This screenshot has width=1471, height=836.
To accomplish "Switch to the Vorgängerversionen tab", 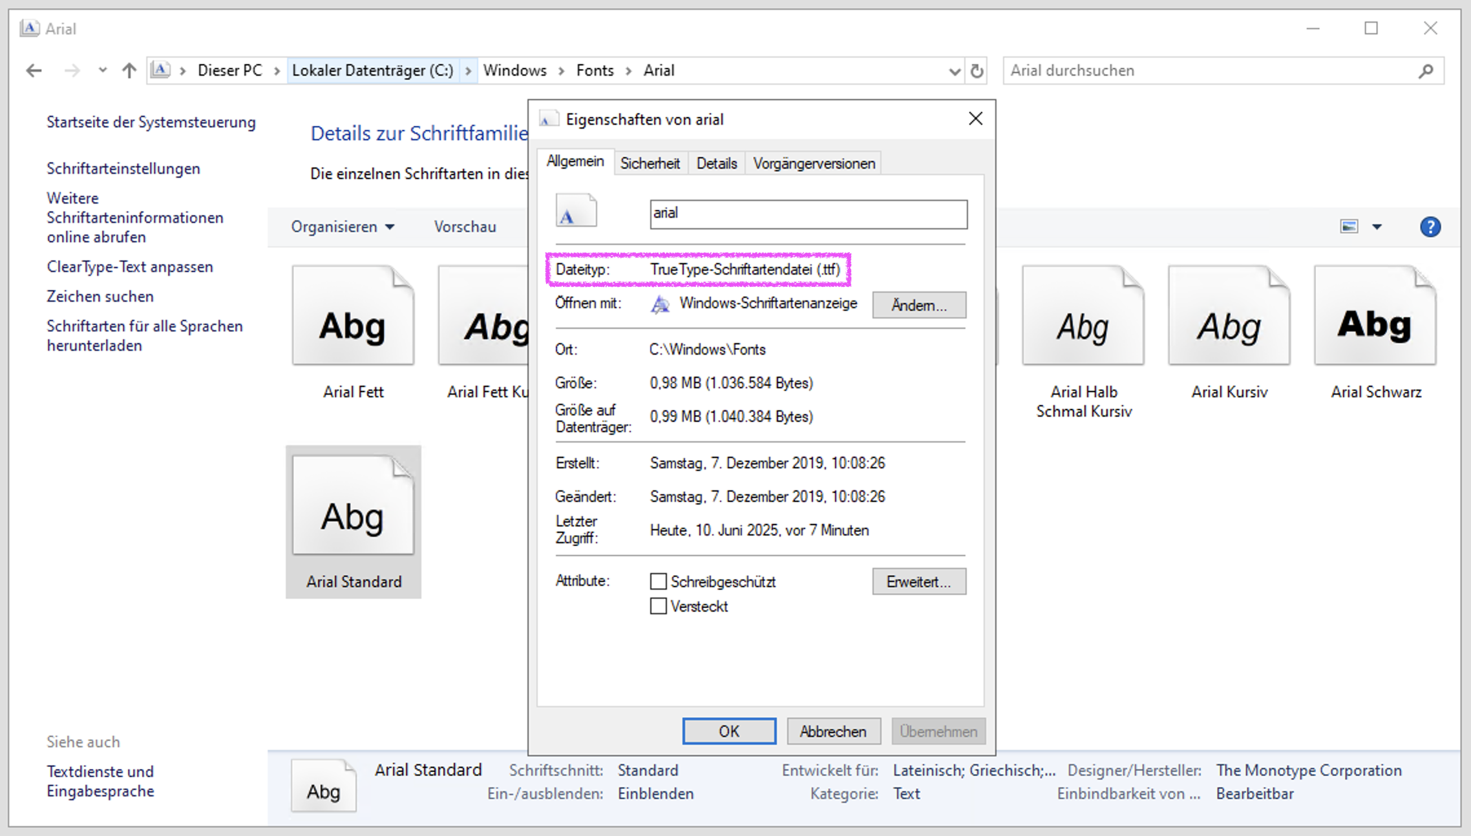I will [x=814, y=163].
